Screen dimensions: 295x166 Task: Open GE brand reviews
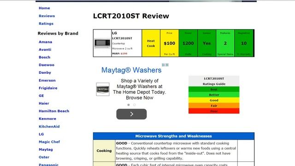click(41, 95)
